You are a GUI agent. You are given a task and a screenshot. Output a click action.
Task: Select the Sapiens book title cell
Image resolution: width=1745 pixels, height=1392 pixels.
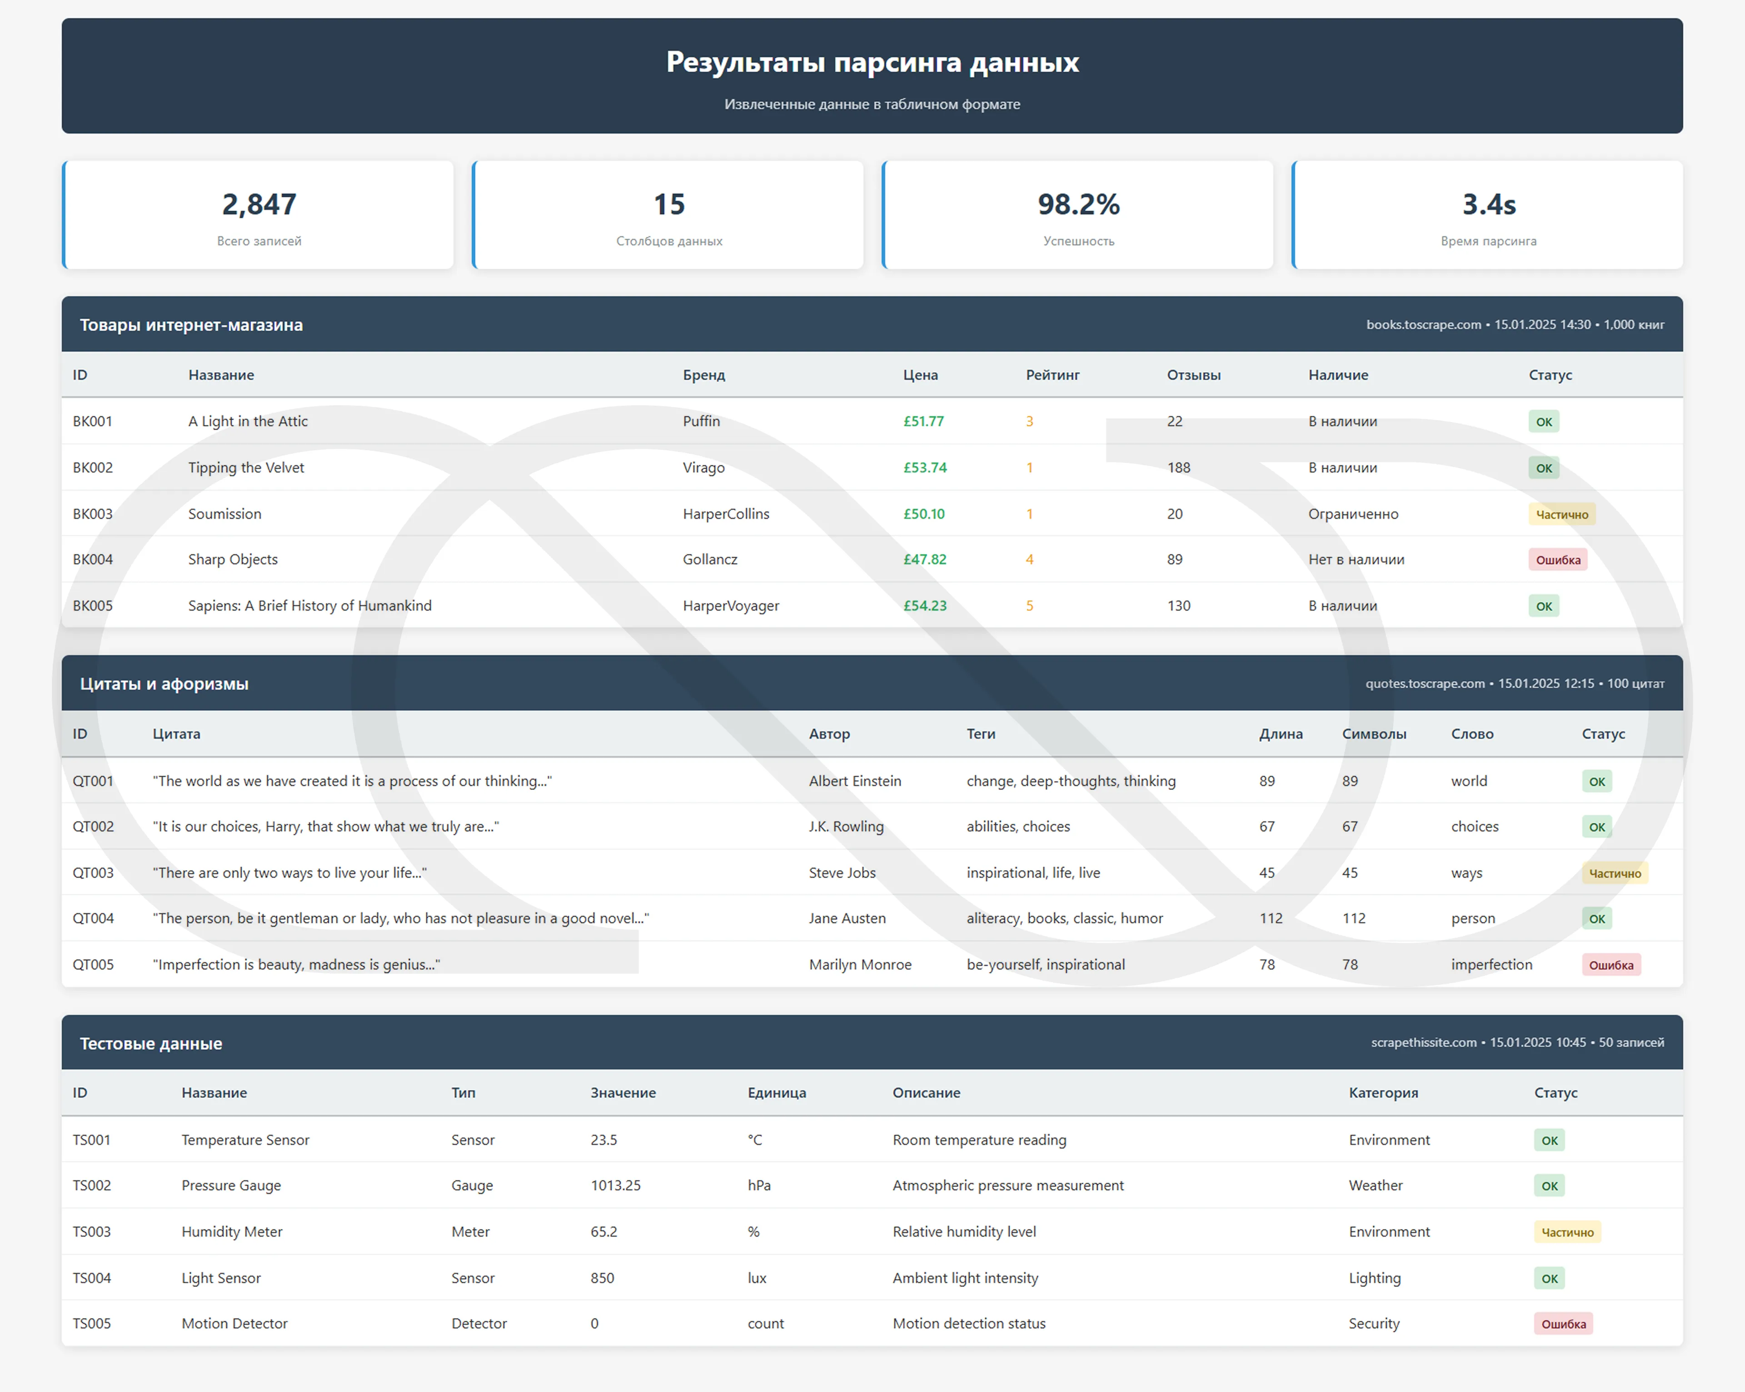309,605
